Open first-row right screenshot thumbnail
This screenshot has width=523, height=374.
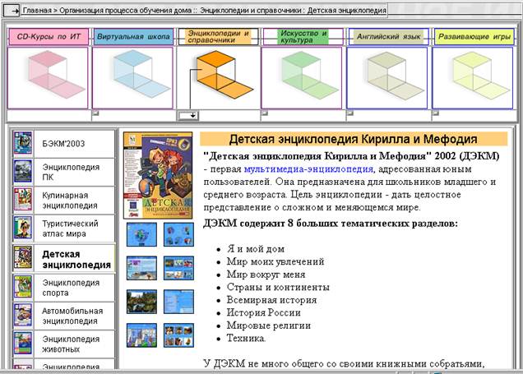[178, 234]
